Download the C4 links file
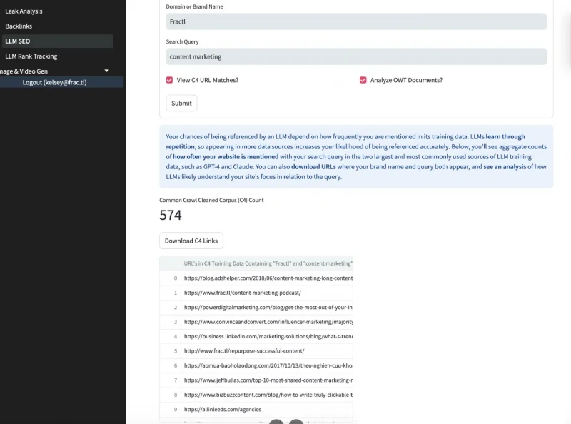 click(191, 241)
